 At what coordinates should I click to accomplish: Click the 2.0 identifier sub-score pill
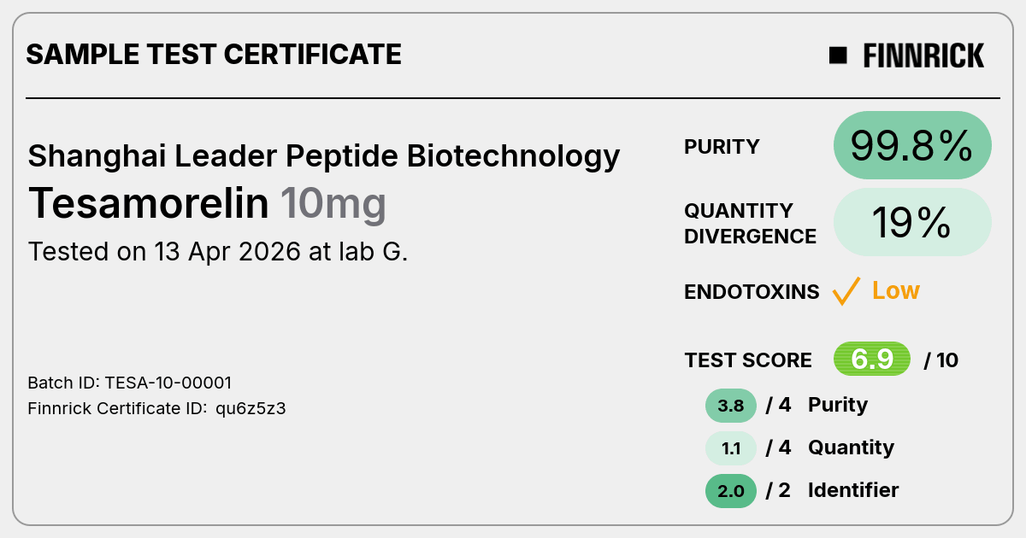(x=731, y=491)
